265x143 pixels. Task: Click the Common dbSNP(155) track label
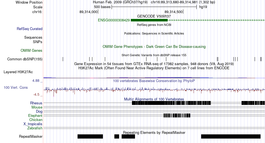pyautogui.click(x=25, y=59)
